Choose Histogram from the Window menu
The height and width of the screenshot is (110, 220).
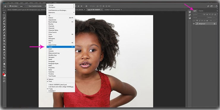point(61,39)
